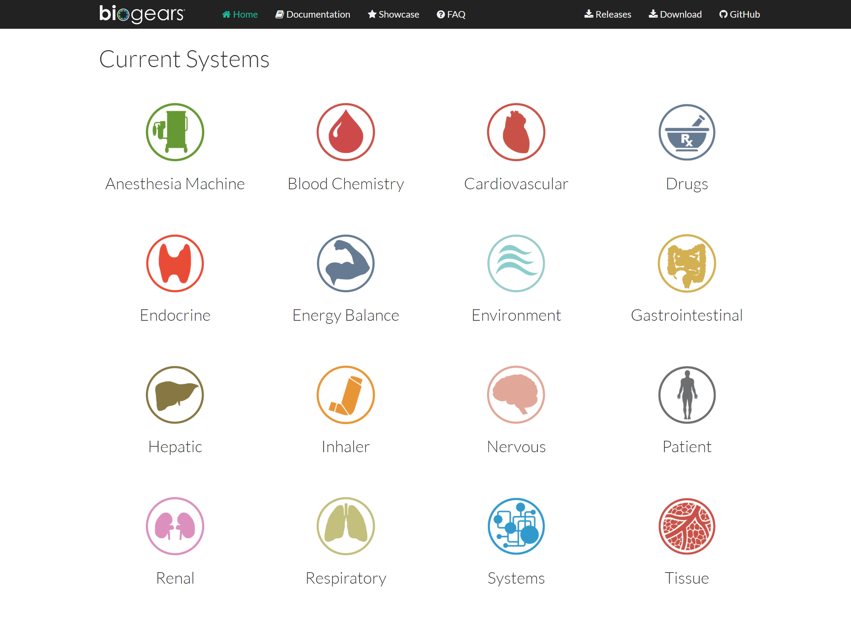Open the Tissue text label link
This screenshot has width=851, height=630.
(x=686, y=578)
